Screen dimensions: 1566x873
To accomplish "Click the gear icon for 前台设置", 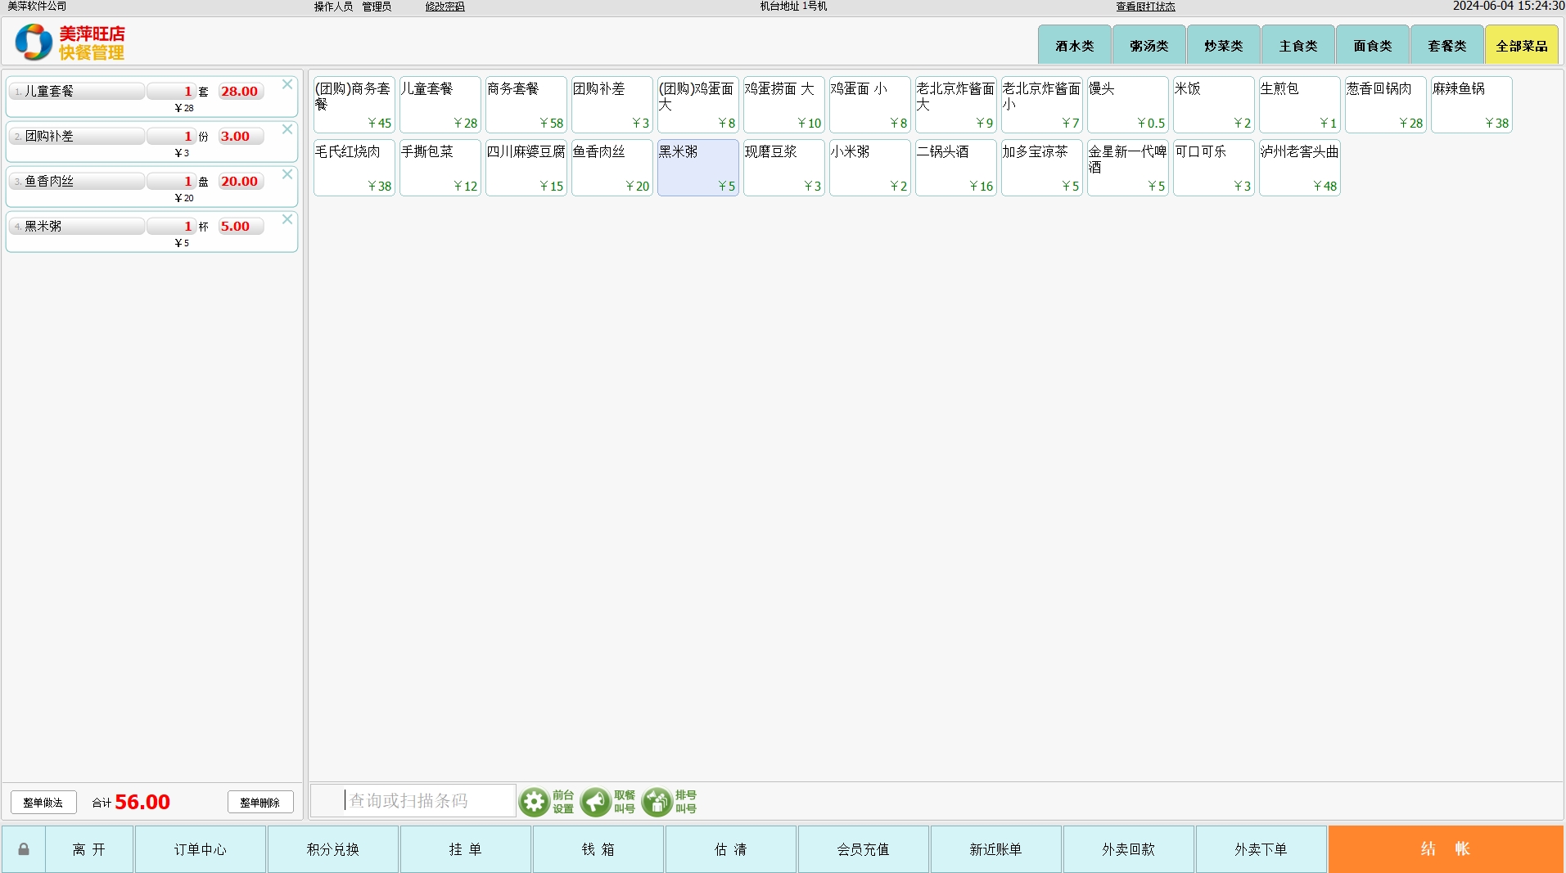I will click(535, 802).
